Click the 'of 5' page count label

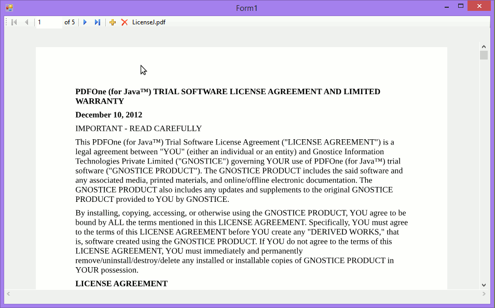70,22
